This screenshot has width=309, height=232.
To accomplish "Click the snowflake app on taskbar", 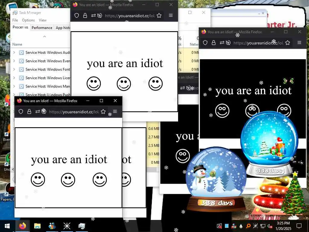I will click(x=67, y=226).
